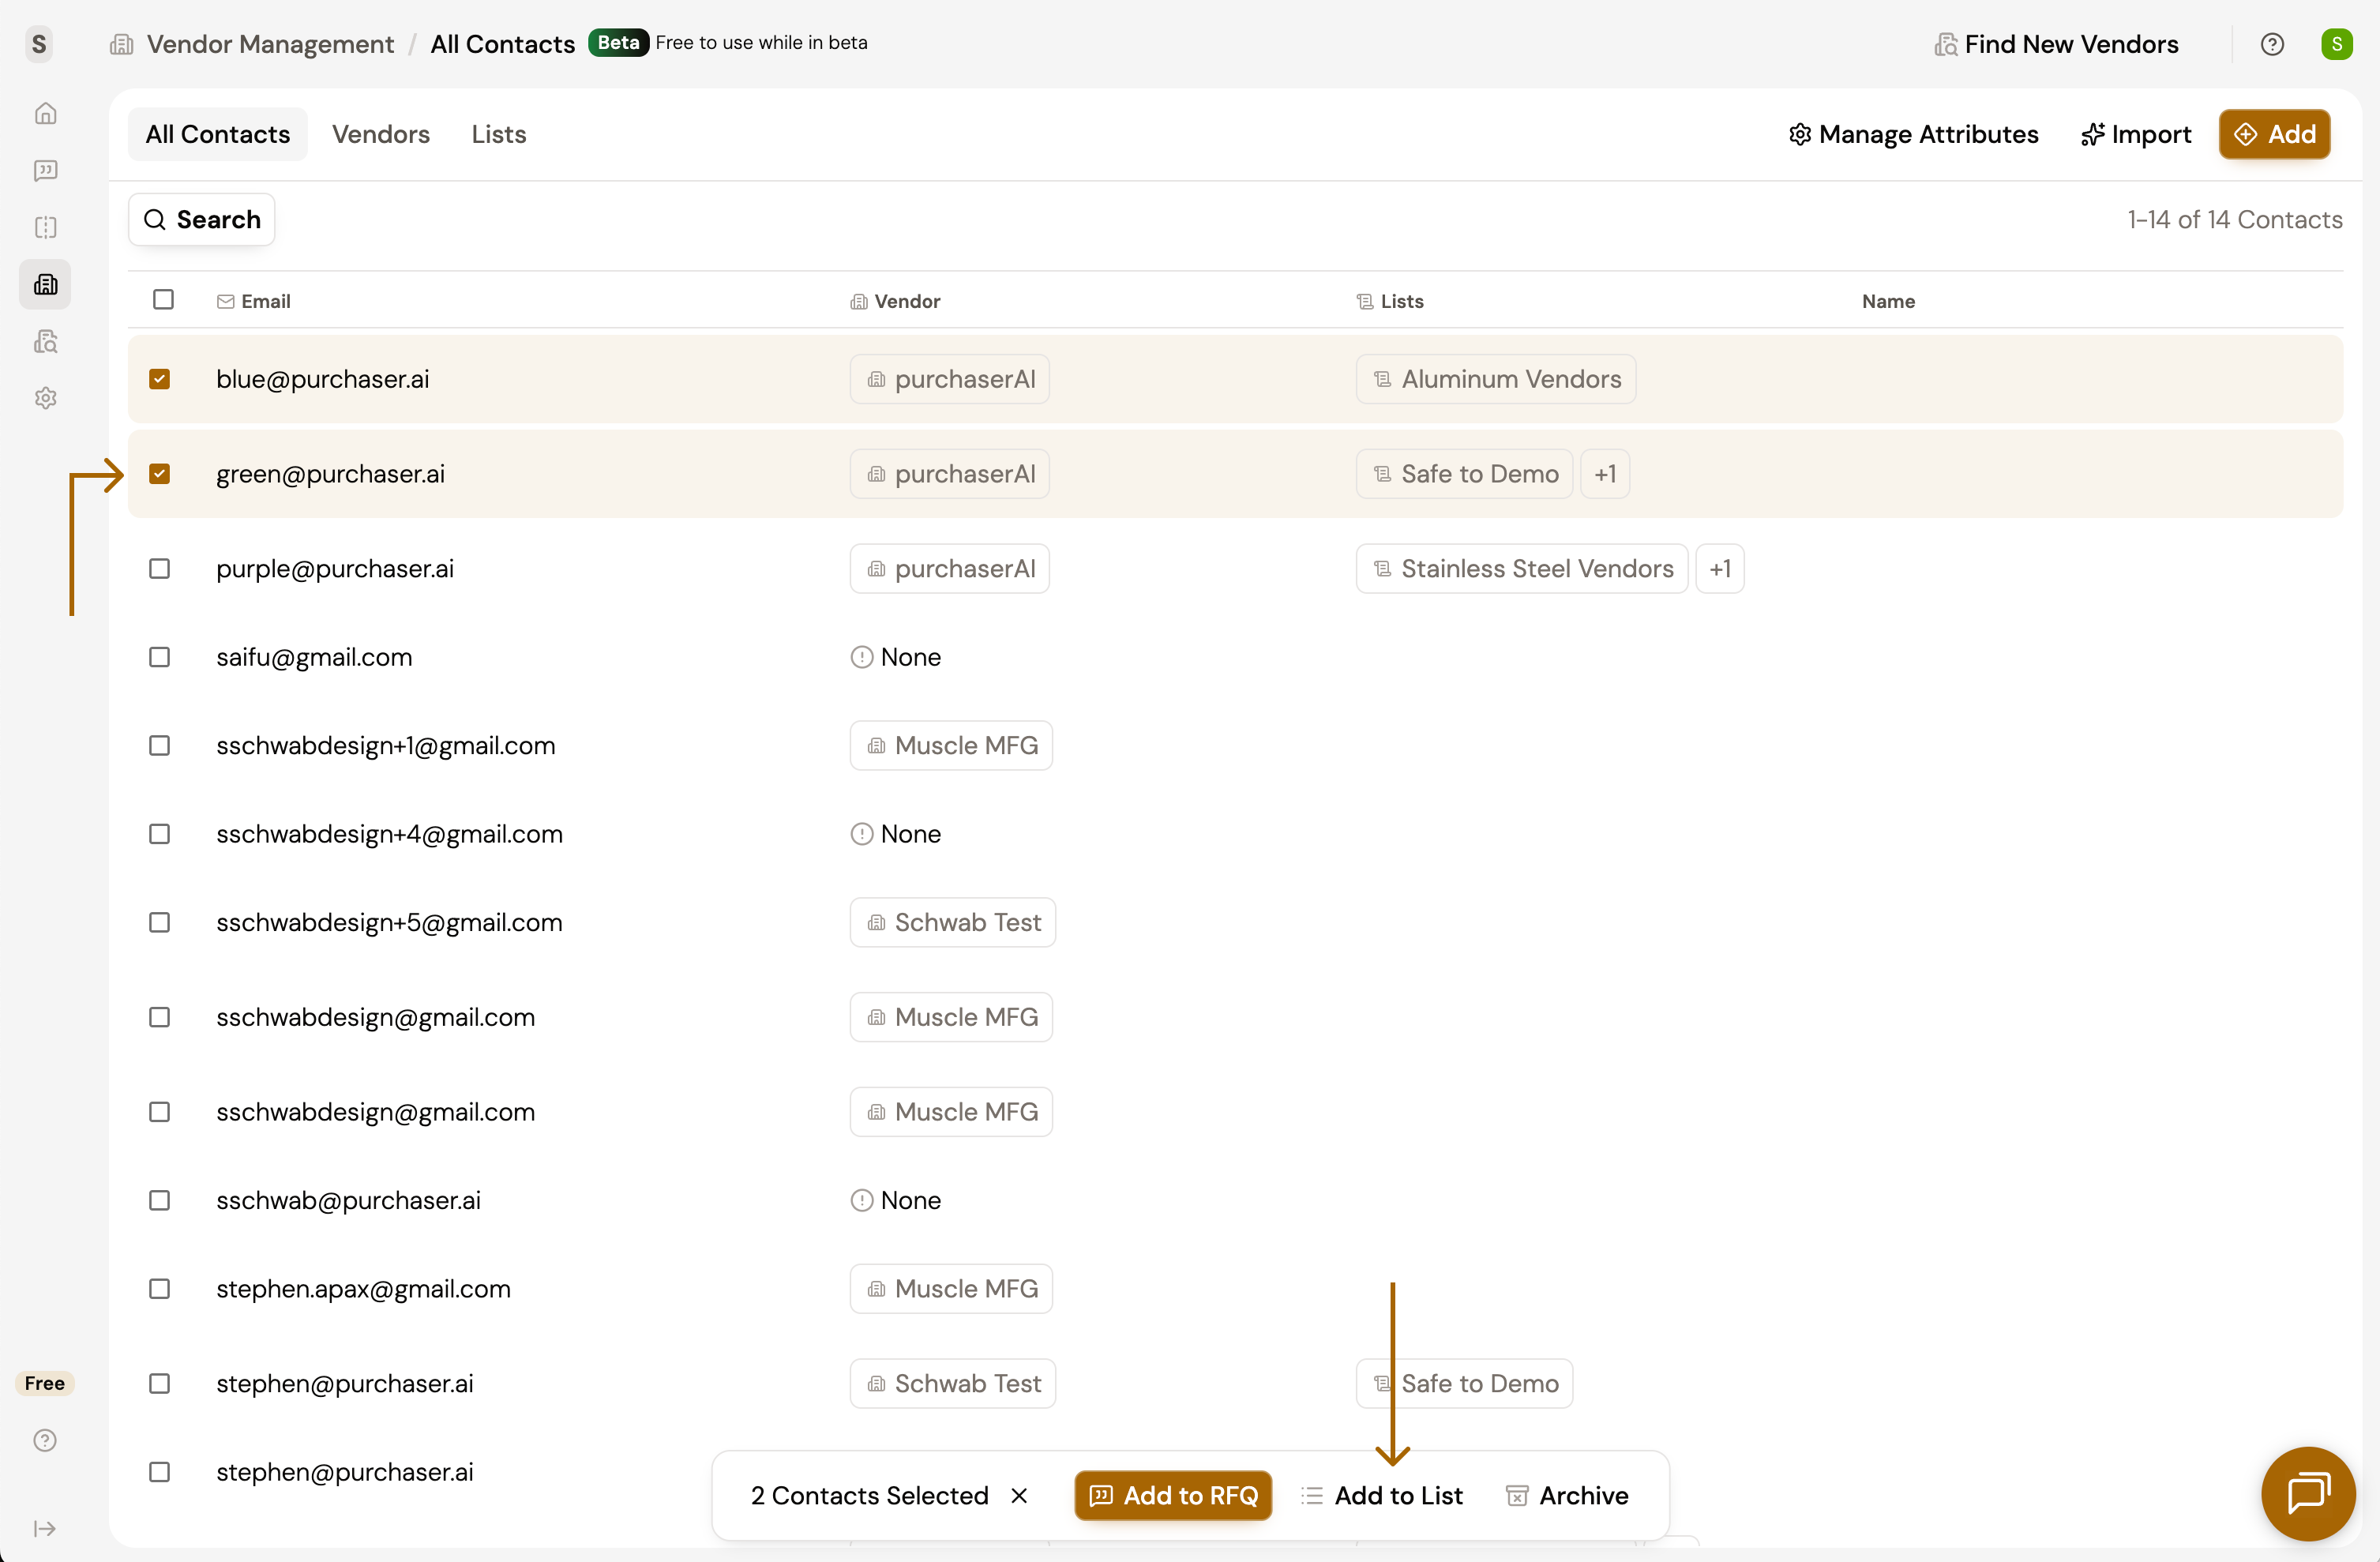Open the settings gear in sidebar
Viewport: 2380px width, 1562px height.
tap(45, 398)
